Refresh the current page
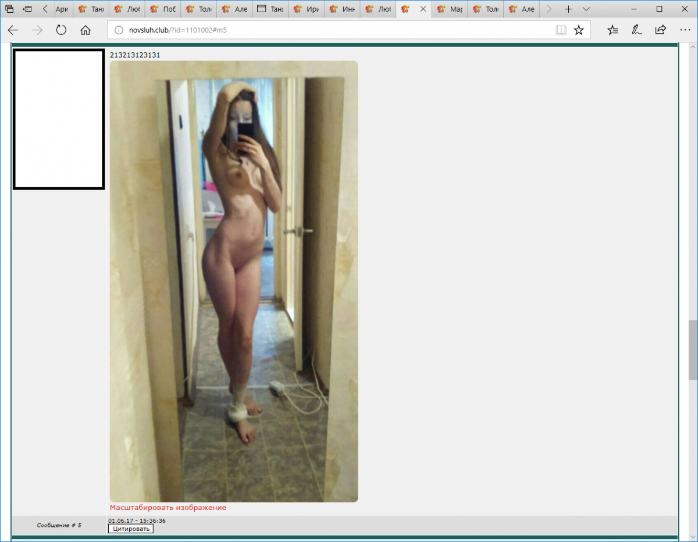Image resolution: width=698 pixels, height=542 pixels. [61, 30]
